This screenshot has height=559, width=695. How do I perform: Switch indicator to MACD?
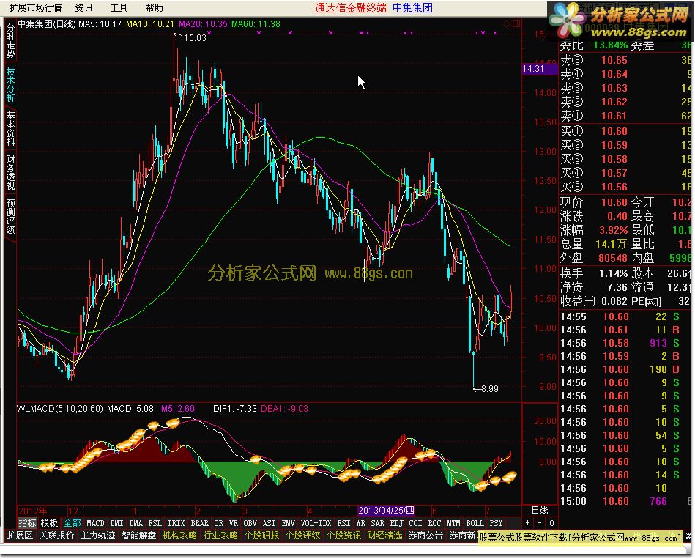[x=95, y=523]
